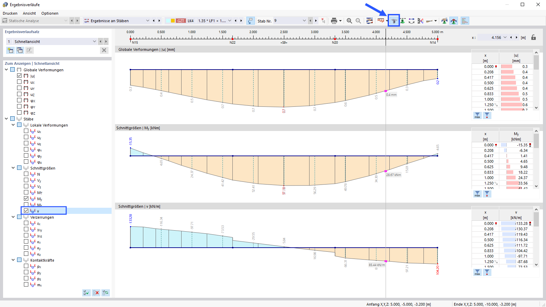Enable the px contact force checkbox
Screen dimensions: 546x307
pos(26,266)
